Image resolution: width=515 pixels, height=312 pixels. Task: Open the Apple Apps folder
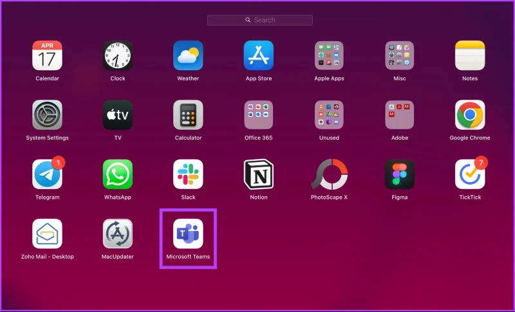pyautogui.click(x=329, y=55)
